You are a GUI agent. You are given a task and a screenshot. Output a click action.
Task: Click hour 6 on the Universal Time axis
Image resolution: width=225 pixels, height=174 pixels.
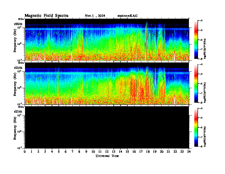click(66, 152)
